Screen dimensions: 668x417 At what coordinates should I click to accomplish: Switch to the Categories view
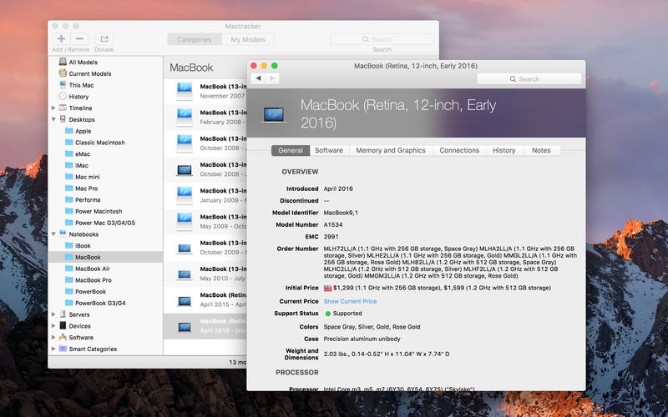coord(194,39)
